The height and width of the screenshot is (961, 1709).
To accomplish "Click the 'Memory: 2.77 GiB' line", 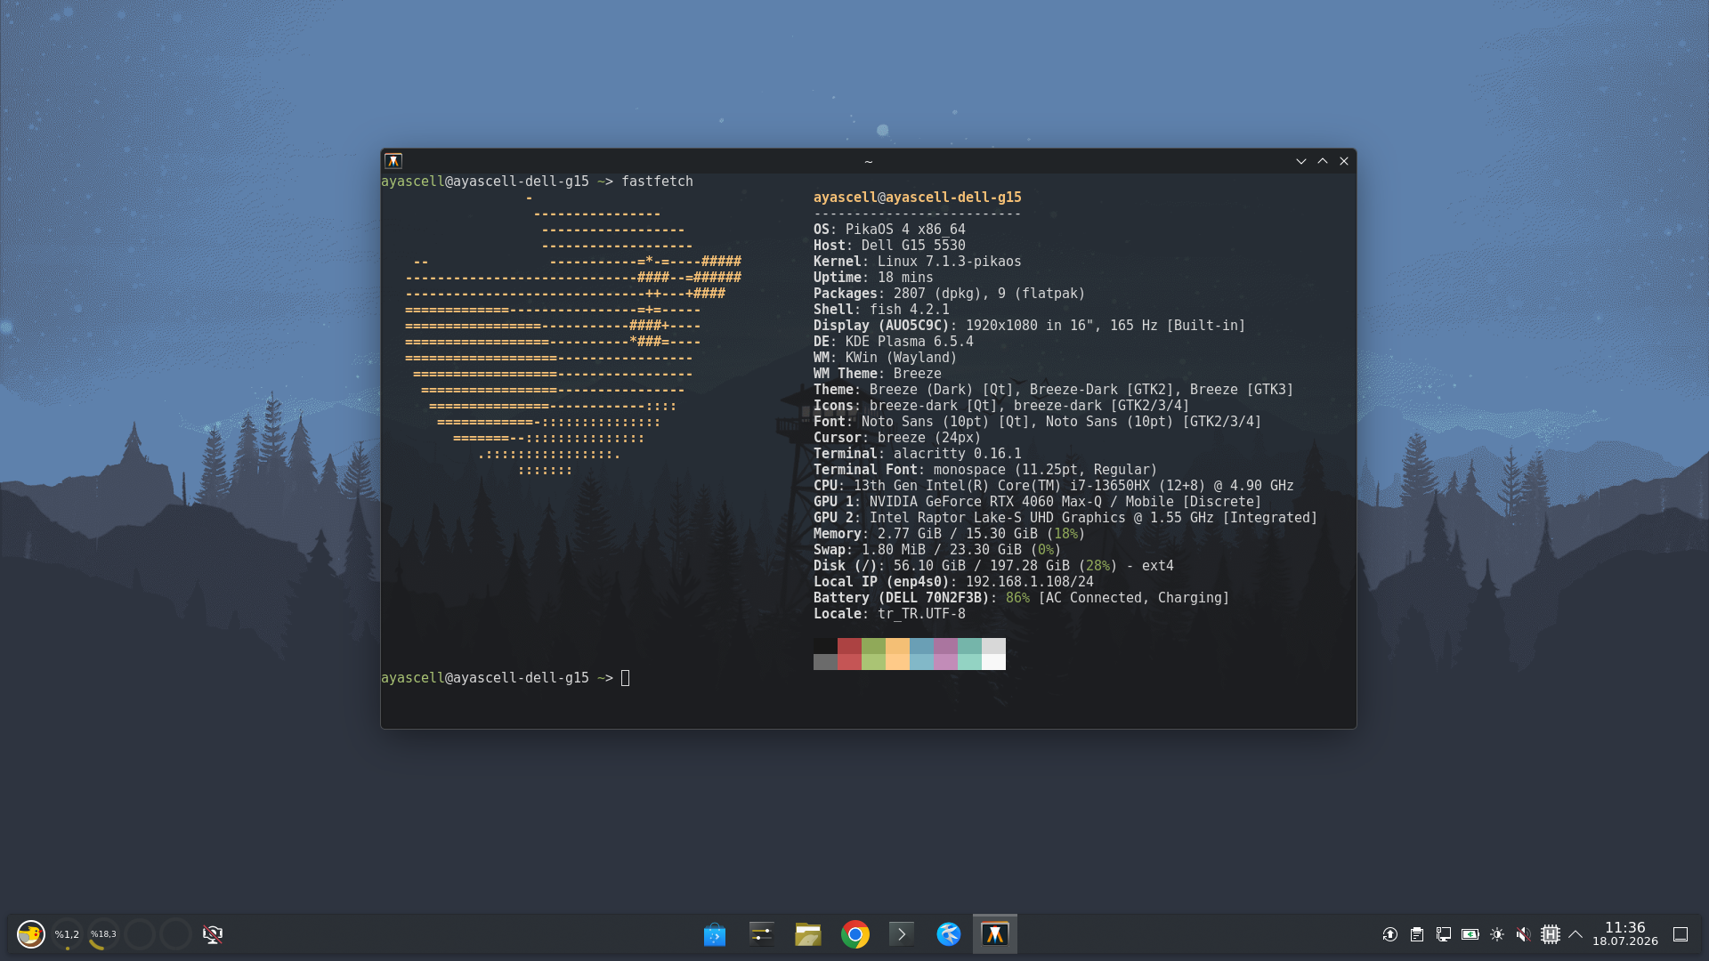I will pyautogui.click(x=950, y=534).
